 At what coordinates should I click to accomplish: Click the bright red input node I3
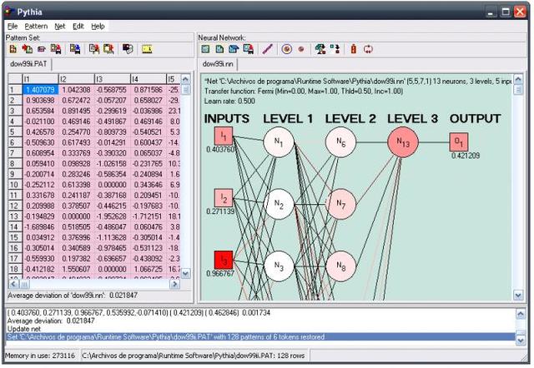pos(224,261)
